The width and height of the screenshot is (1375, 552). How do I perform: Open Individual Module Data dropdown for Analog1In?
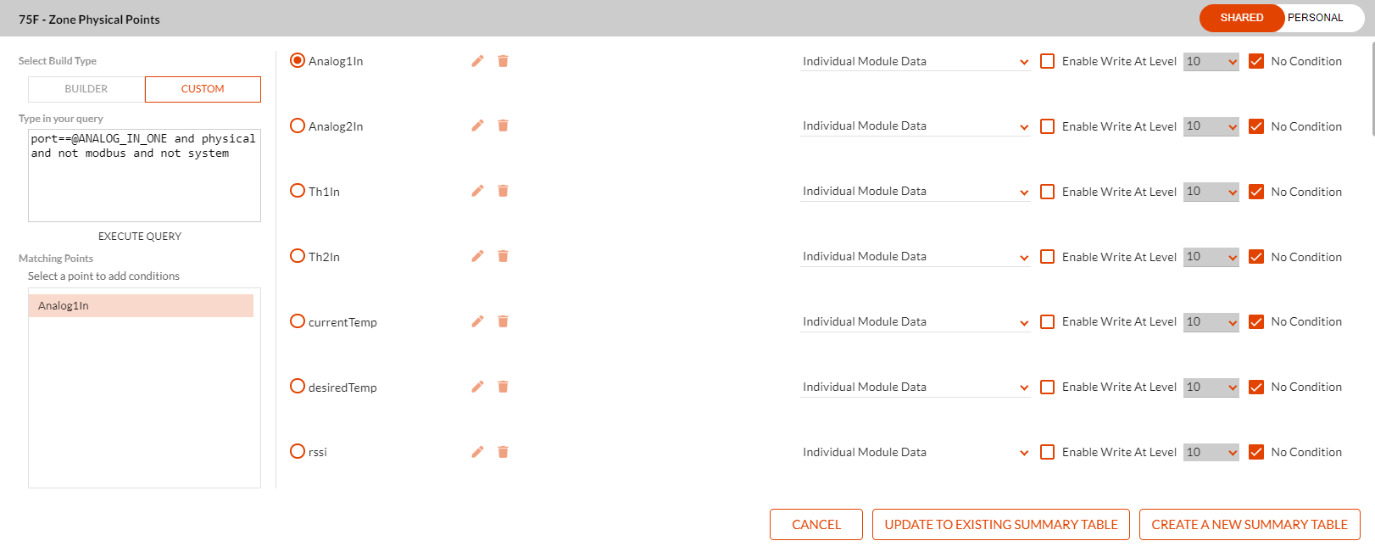coord(915,61)
